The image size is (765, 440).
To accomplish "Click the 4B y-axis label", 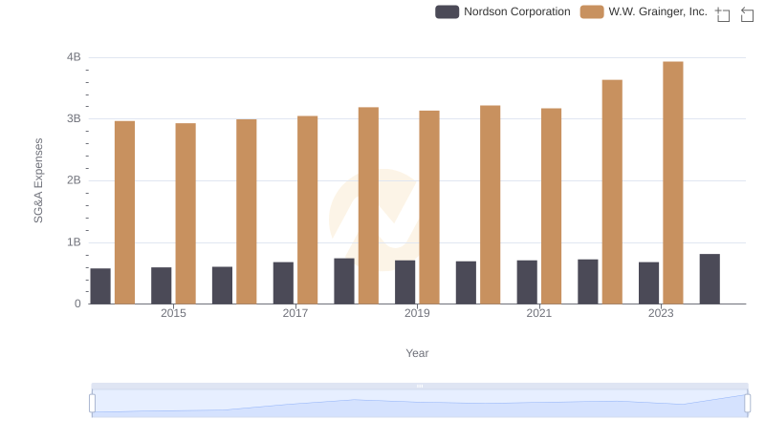I will point(74,57).
